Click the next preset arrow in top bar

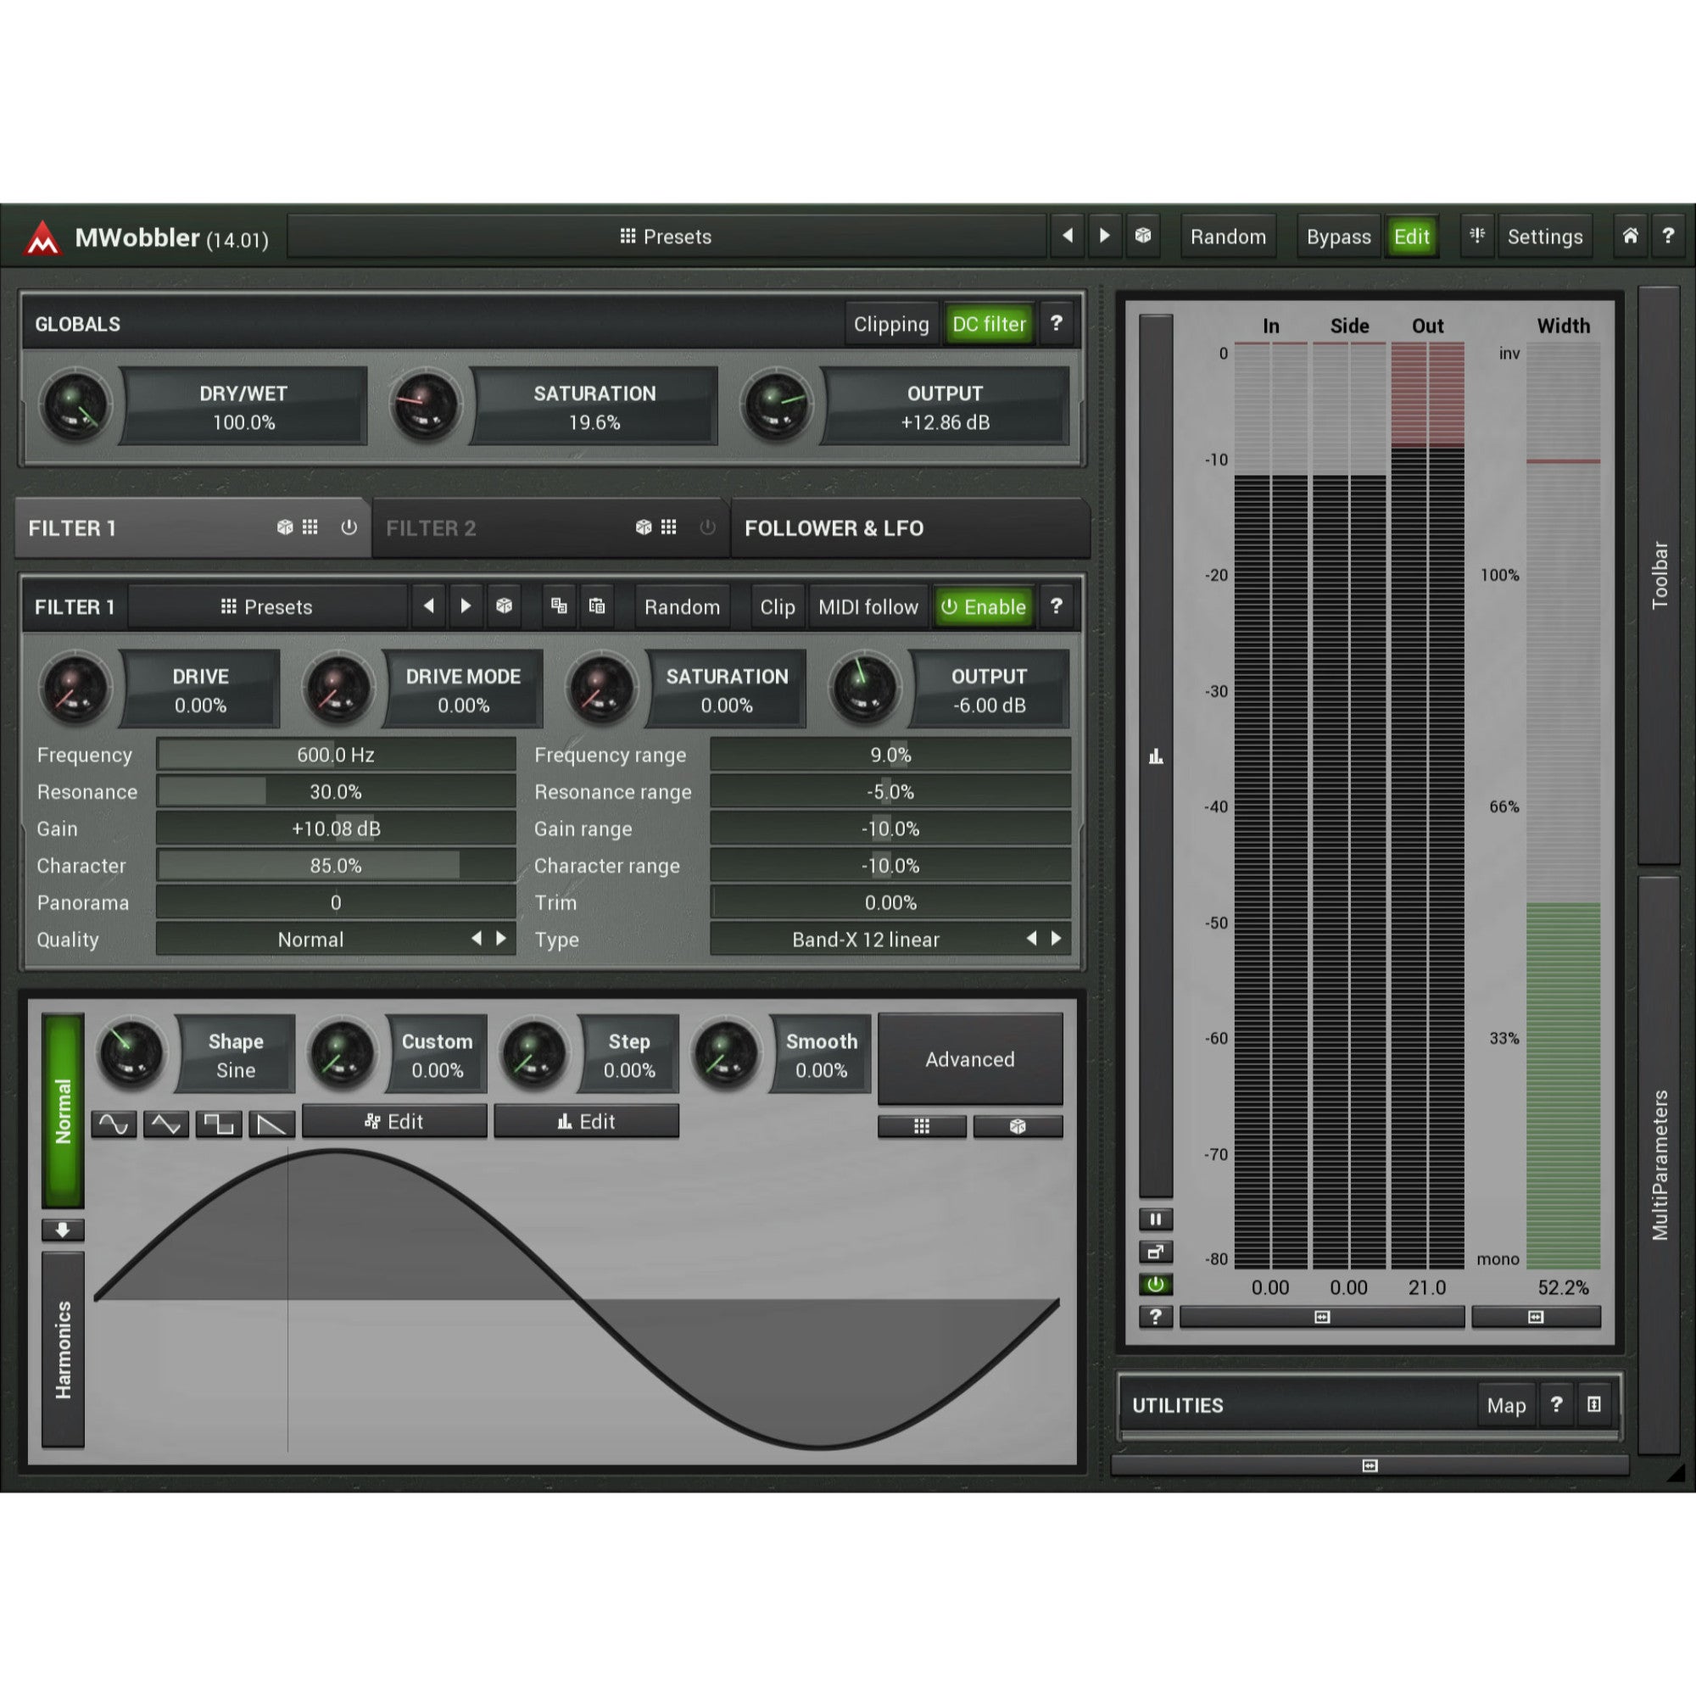[1105, 236]
